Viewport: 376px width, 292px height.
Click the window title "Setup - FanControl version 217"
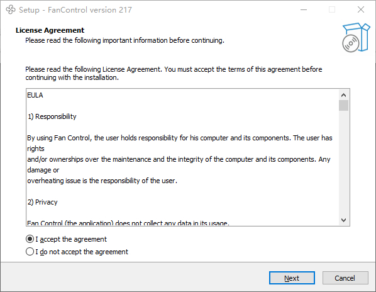[75, 10]
